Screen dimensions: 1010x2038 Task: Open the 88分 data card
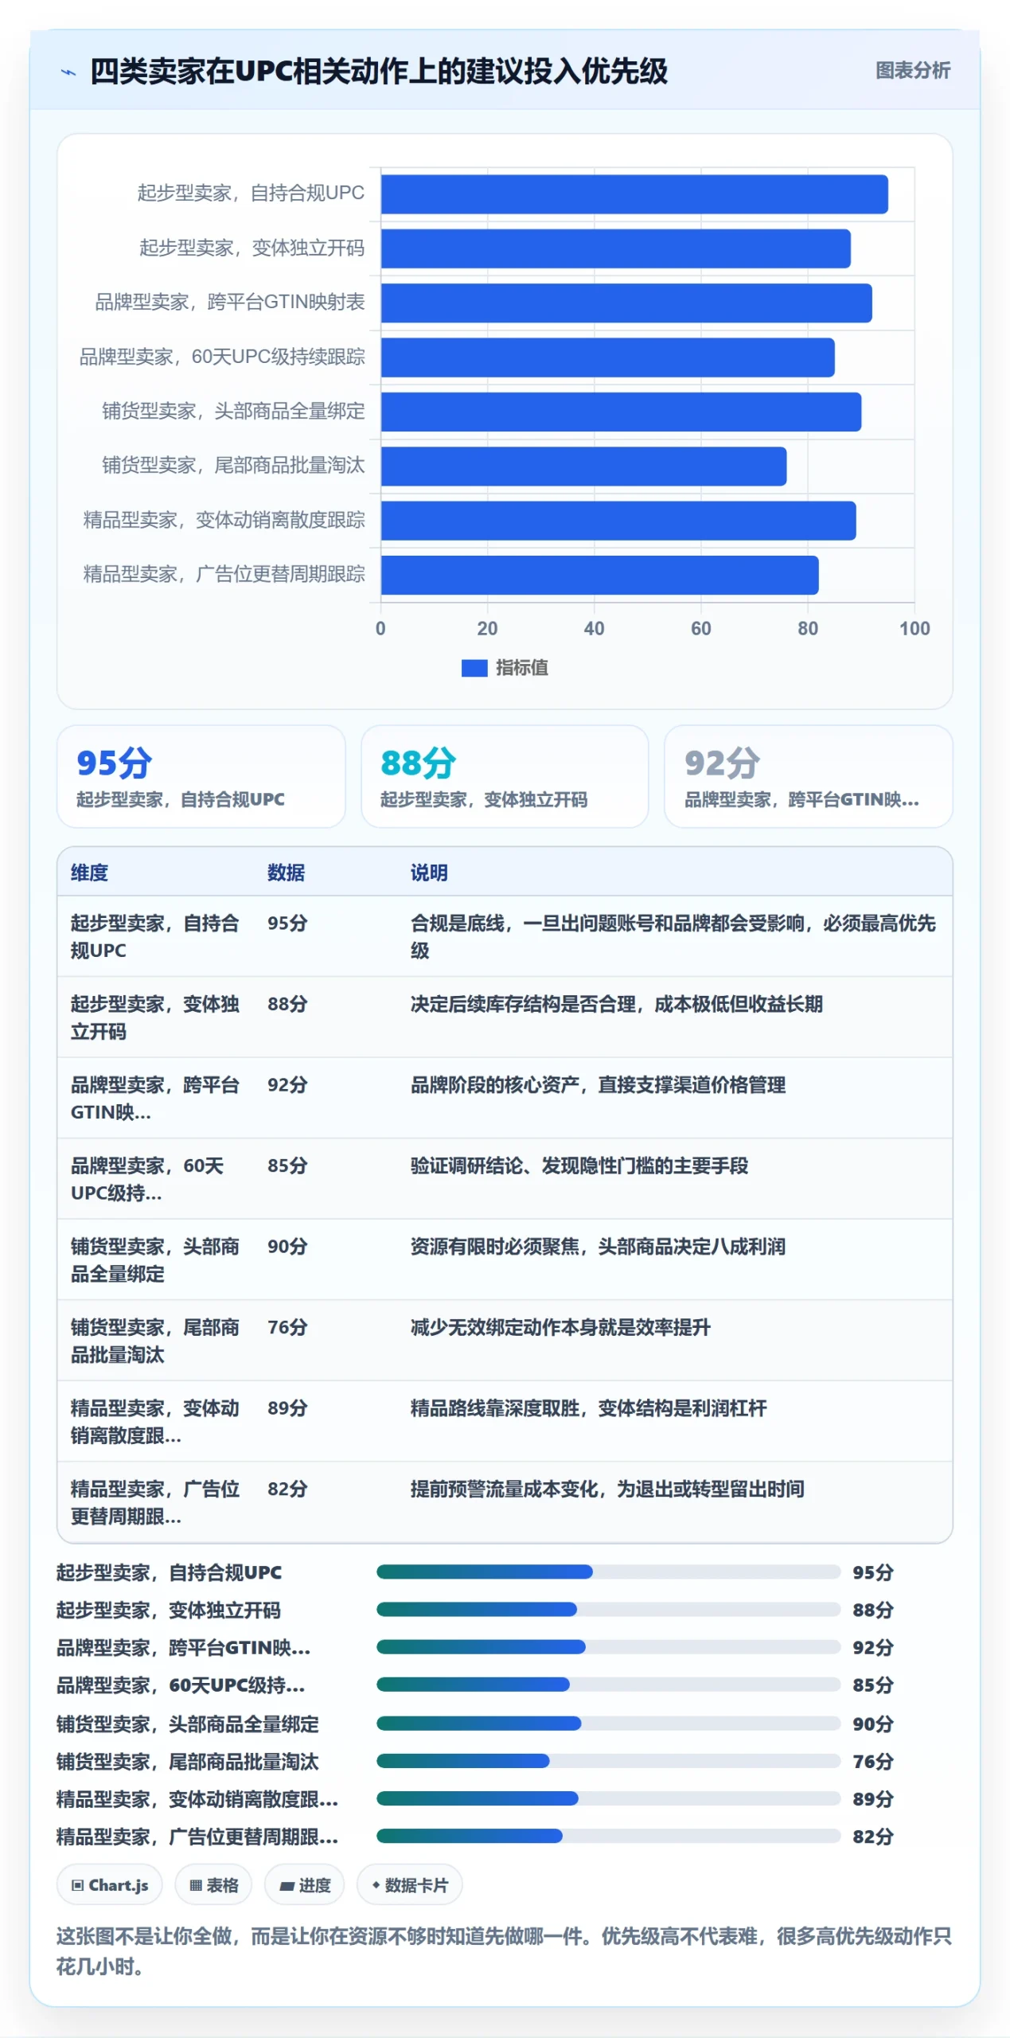point(505,776)
